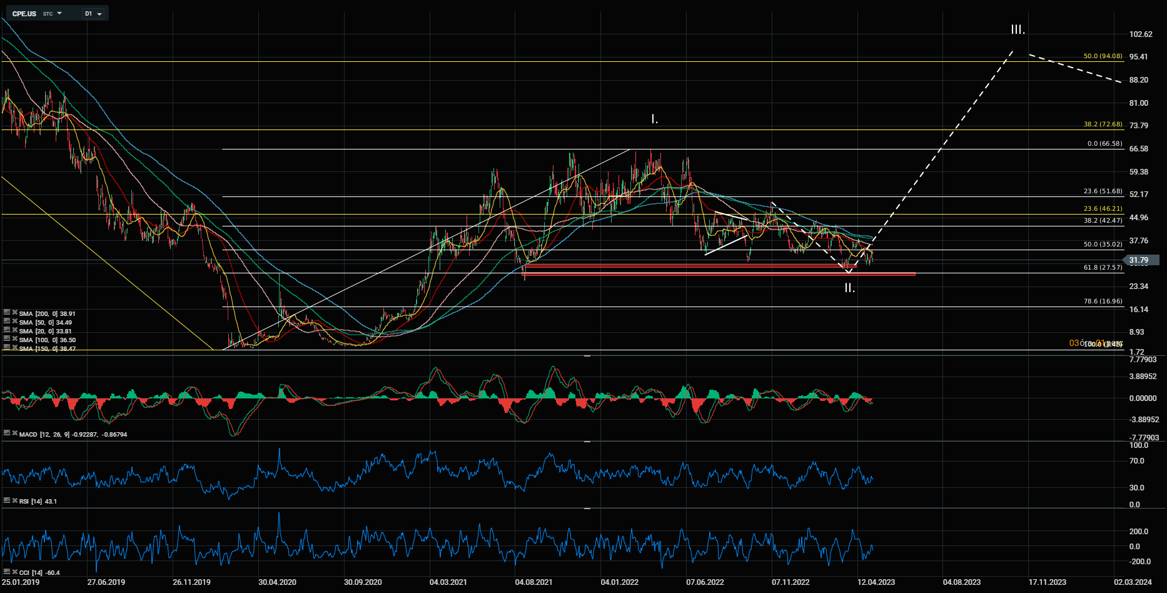Click the CPE.US symbol name
Viewport: 1167px width, 593px height.
point(24,14)
